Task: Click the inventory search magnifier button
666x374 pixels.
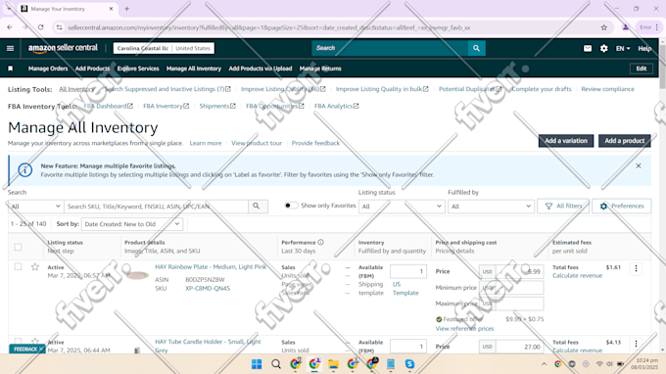Action: pos(257,207)
